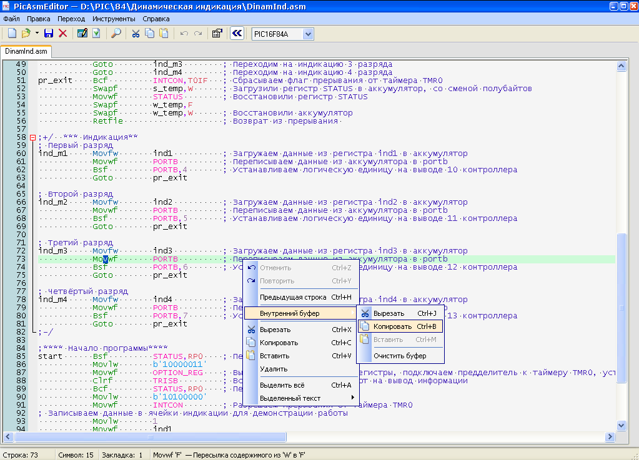Open the settings/properties toolbar icon
The image size is (639, 460).
217,33
